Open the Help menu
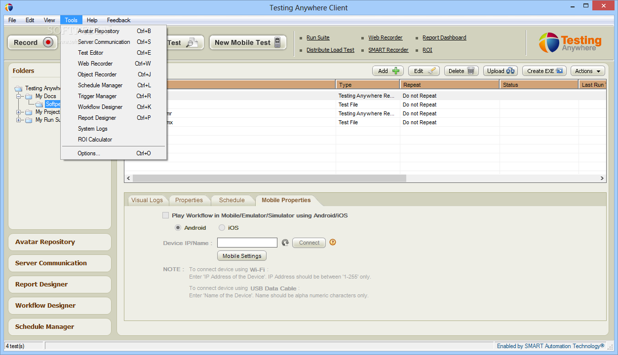Screen dimensions: 618x355 (92, 20)
